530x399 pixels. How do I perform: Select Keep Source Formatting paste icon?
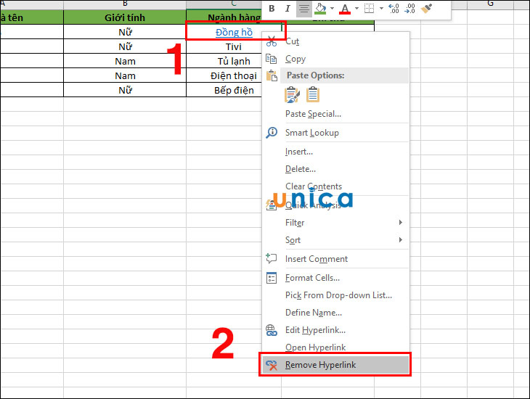click(x=292, y=94)
